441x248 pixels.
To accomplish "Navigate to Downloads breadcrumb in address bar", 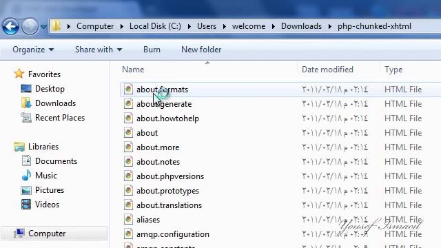I will [301, 26].
